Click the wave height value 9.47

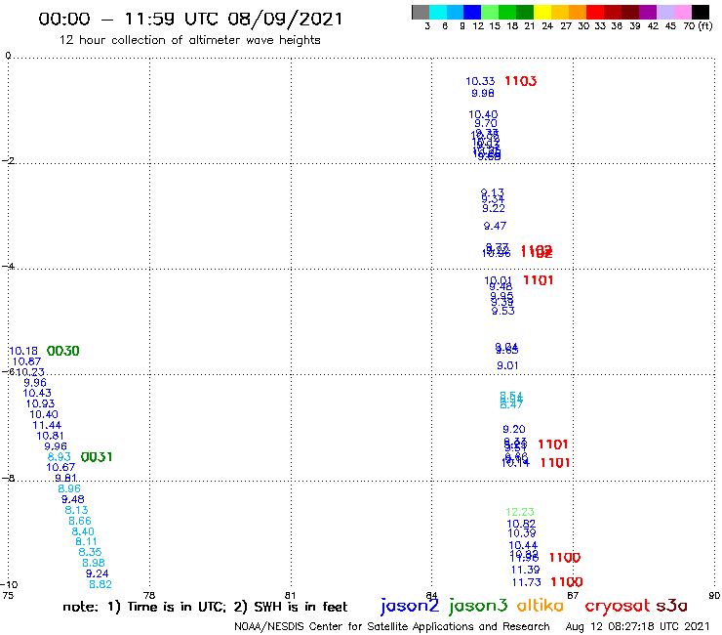[x=495, y=226]
